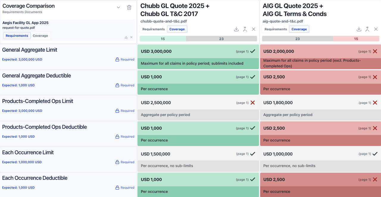Image resolution: width=381 pixels, height=197 pixels.
Task: Click checkmark on Chubb Products-Completed Ops Deductible
Action: (253, 128)
